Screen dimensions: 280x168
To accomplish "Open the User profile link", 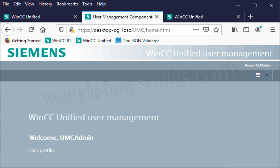I will click(41, 150).
